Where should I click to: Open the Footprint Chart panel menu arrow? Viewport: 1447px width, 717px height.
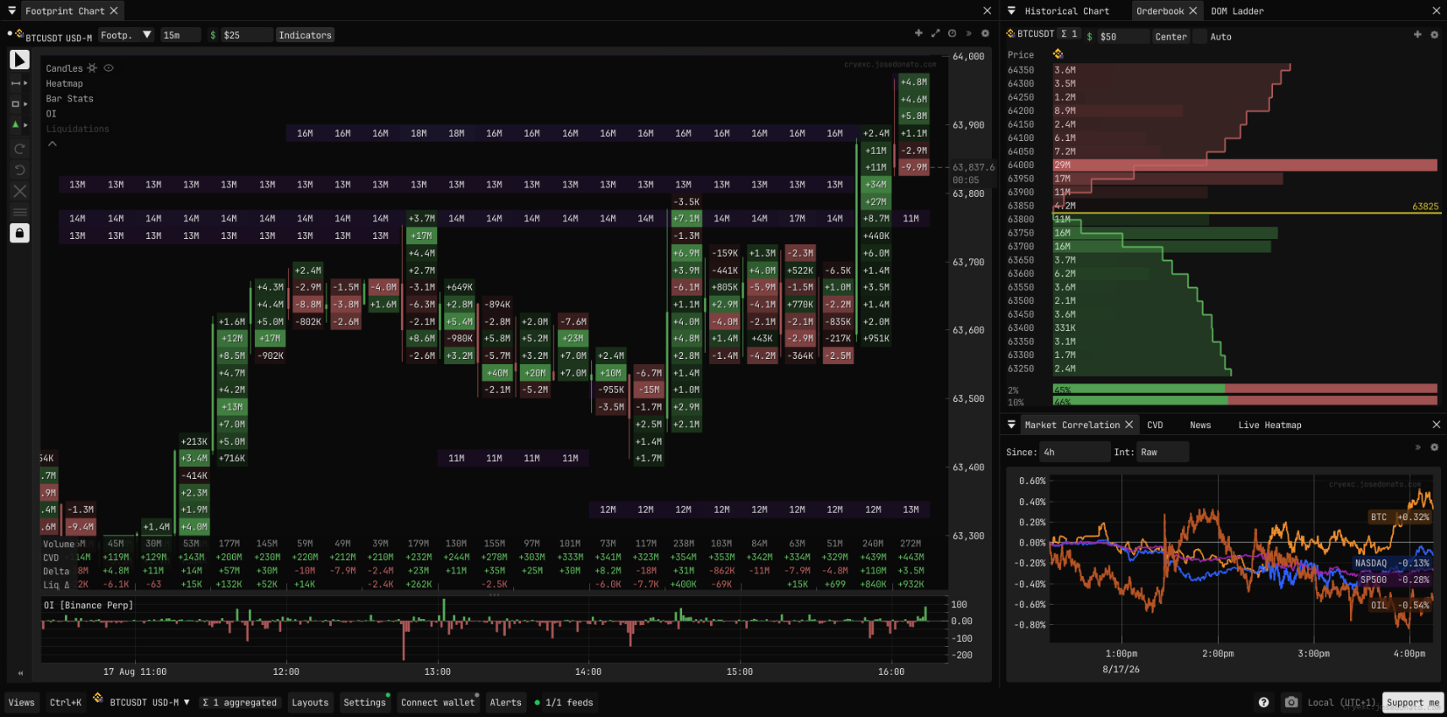click(x=12, y=11)
